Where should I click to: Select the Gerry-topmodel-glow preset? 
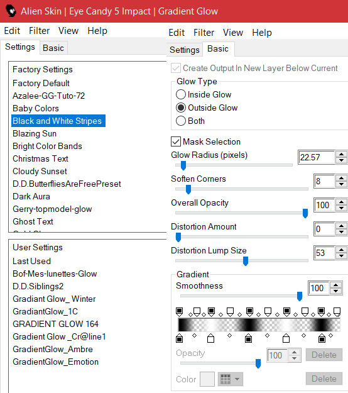pyautogui.click(x=52, y=209)
